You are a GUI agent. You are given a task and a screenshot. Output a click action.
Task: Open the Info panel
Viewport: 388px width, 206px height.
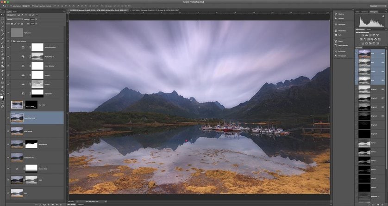pyautogui.click(x=339, y=35)
